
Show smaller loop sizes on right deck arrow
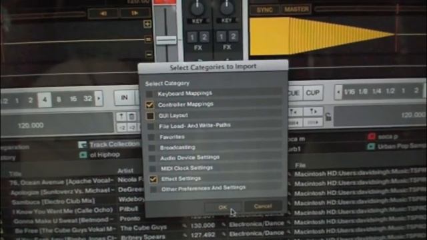coord(338,92)
